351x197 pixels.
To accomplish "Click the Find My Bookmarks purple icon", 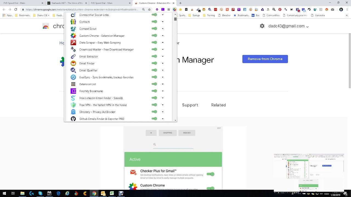I will (x=73, y=91).
